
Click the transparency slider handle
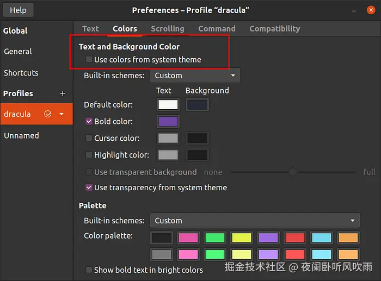293,172
